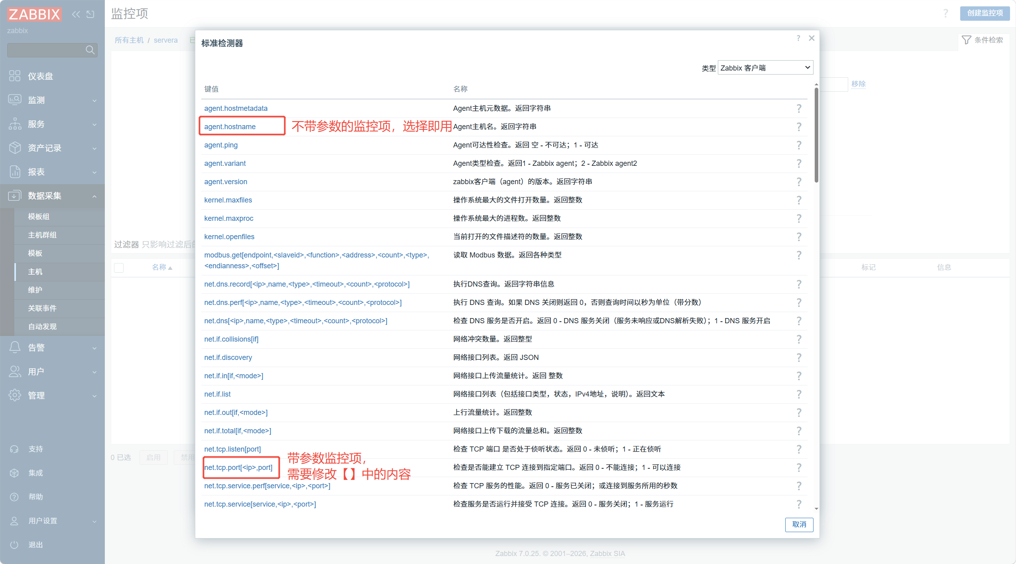Click the 管理 administration gear icon
The image size is (1016, 564).
[15, 395]
